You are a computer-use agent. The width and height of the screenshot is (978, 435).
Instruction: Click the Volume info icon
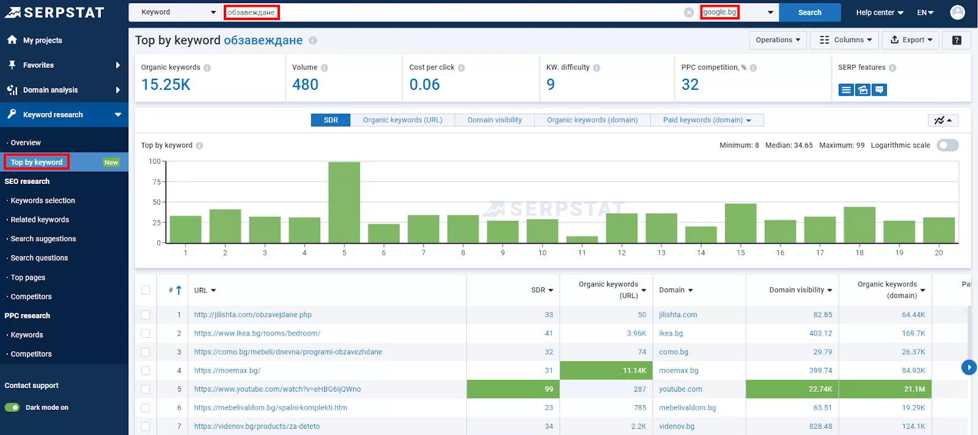(x=325, y=68)
